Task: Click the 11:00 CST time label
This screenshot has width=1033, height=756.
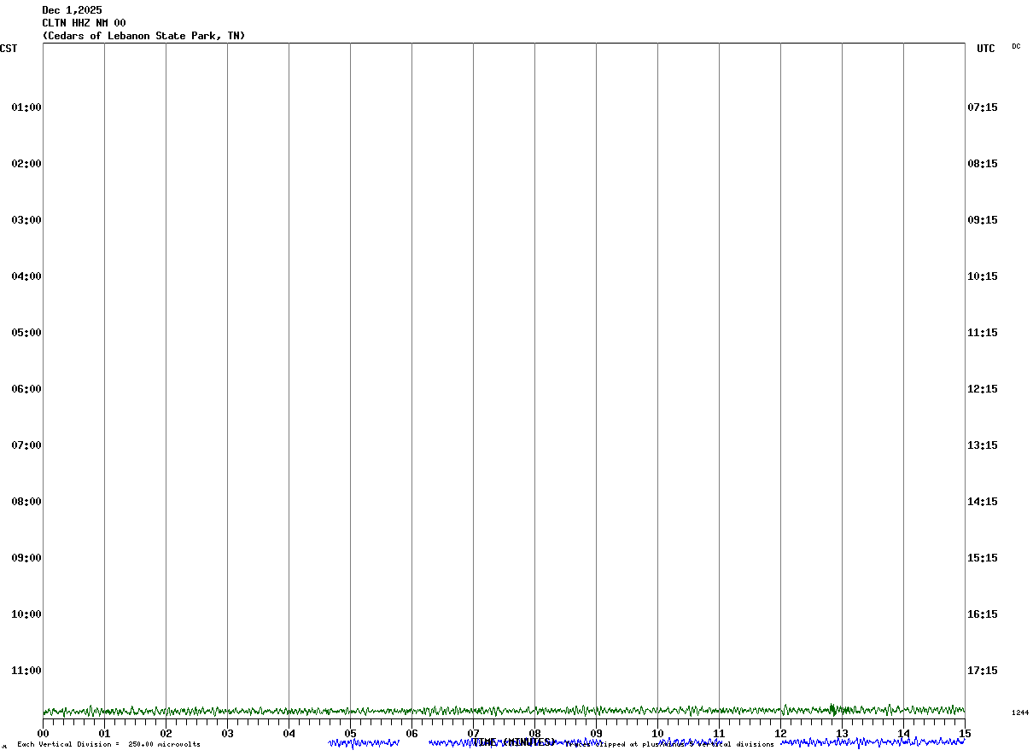Action: click(x=26, y=671)
